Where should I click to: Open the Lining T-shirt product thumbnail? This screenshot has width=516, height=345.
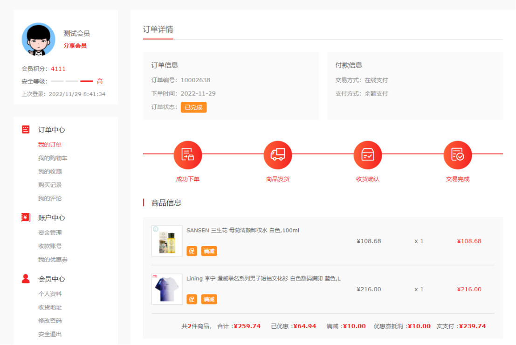(x=167, y=289)
